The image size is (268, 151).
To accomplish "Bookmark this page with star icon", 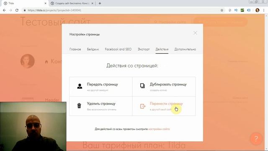I will [222, 10].
